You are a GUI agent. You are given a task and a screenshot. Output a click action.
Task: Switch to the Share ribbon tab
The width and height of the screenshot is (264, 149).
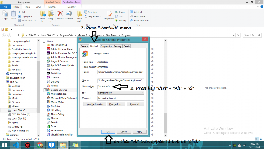[x=27, y=7]
